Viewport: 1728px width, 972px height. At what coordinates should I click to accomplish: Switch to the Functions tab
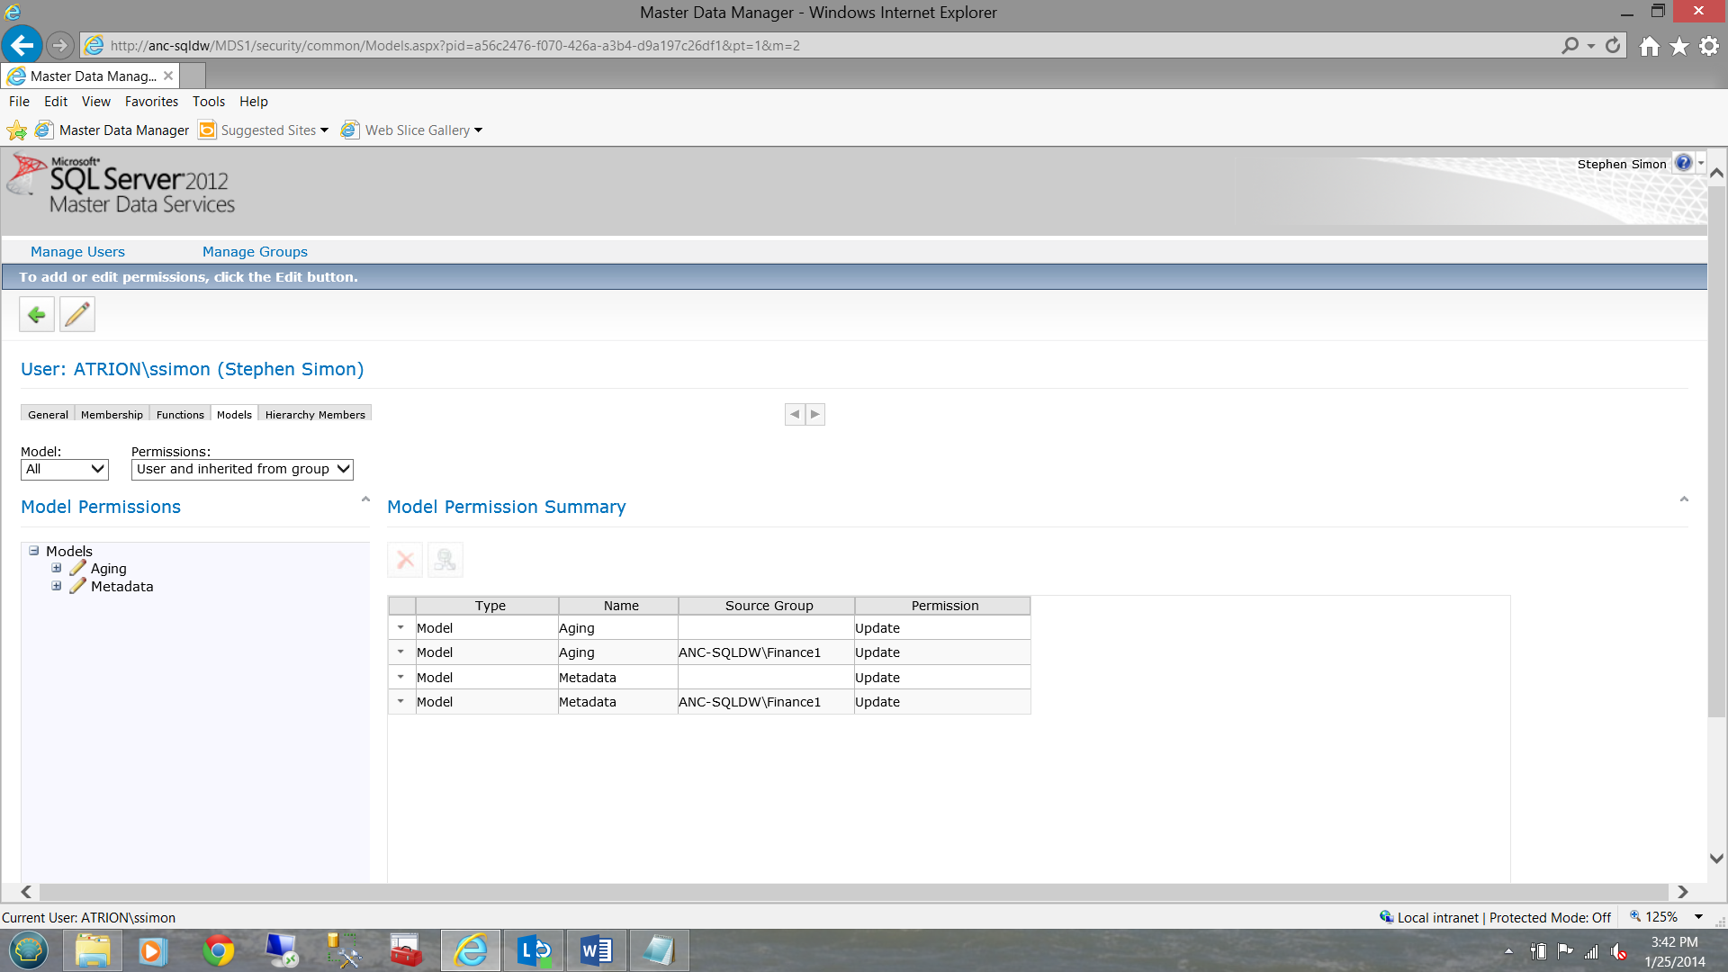point(180,414)
